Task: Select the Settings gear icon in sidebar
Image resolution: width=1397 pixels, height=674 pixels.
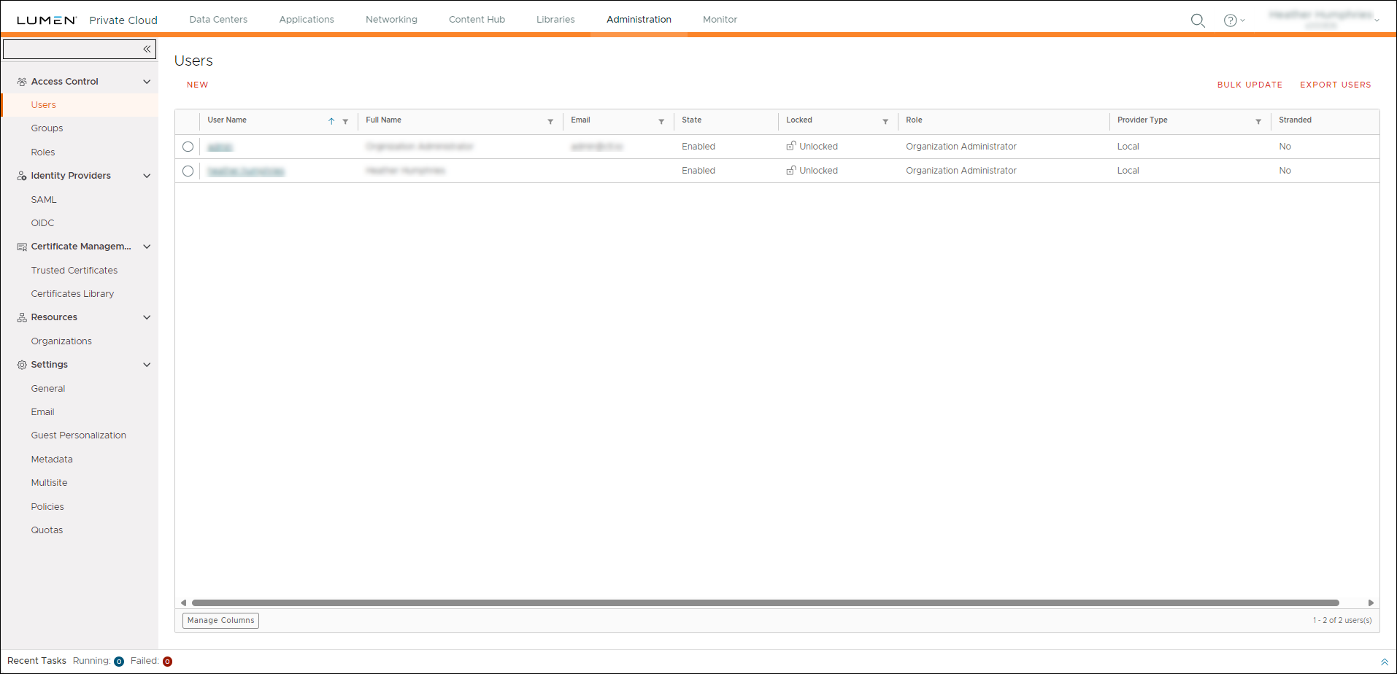Action: click(x=21, y=364)
